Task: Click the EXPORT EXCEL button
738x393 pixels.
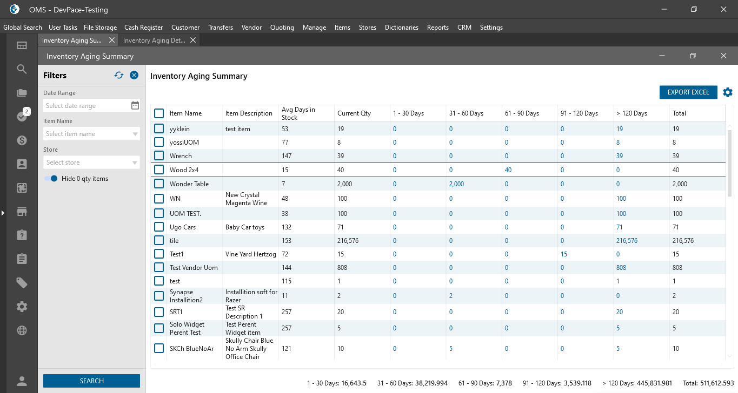Action: tap(688, 92)
